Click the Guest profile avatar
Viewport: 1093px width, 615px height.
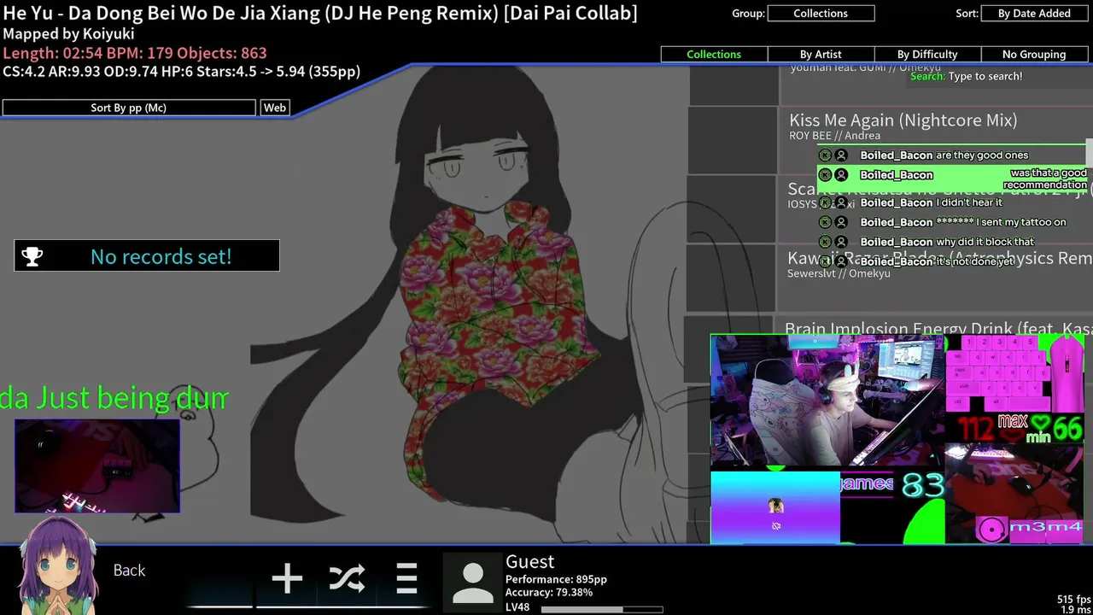pyautogui.click(x=472, y=583)
